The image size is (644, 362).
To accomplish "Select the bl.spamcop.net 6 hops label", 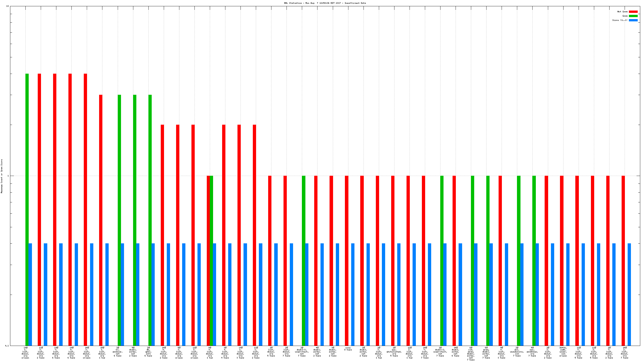I will pos(117,352).
